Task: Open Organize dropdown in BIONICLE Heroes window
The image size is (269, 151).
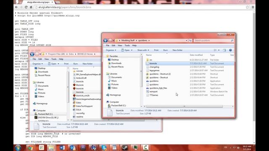Action: coord(37,64)
